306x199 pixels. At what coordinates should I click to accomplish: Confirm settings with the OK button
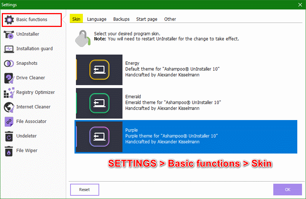point(287,190)
